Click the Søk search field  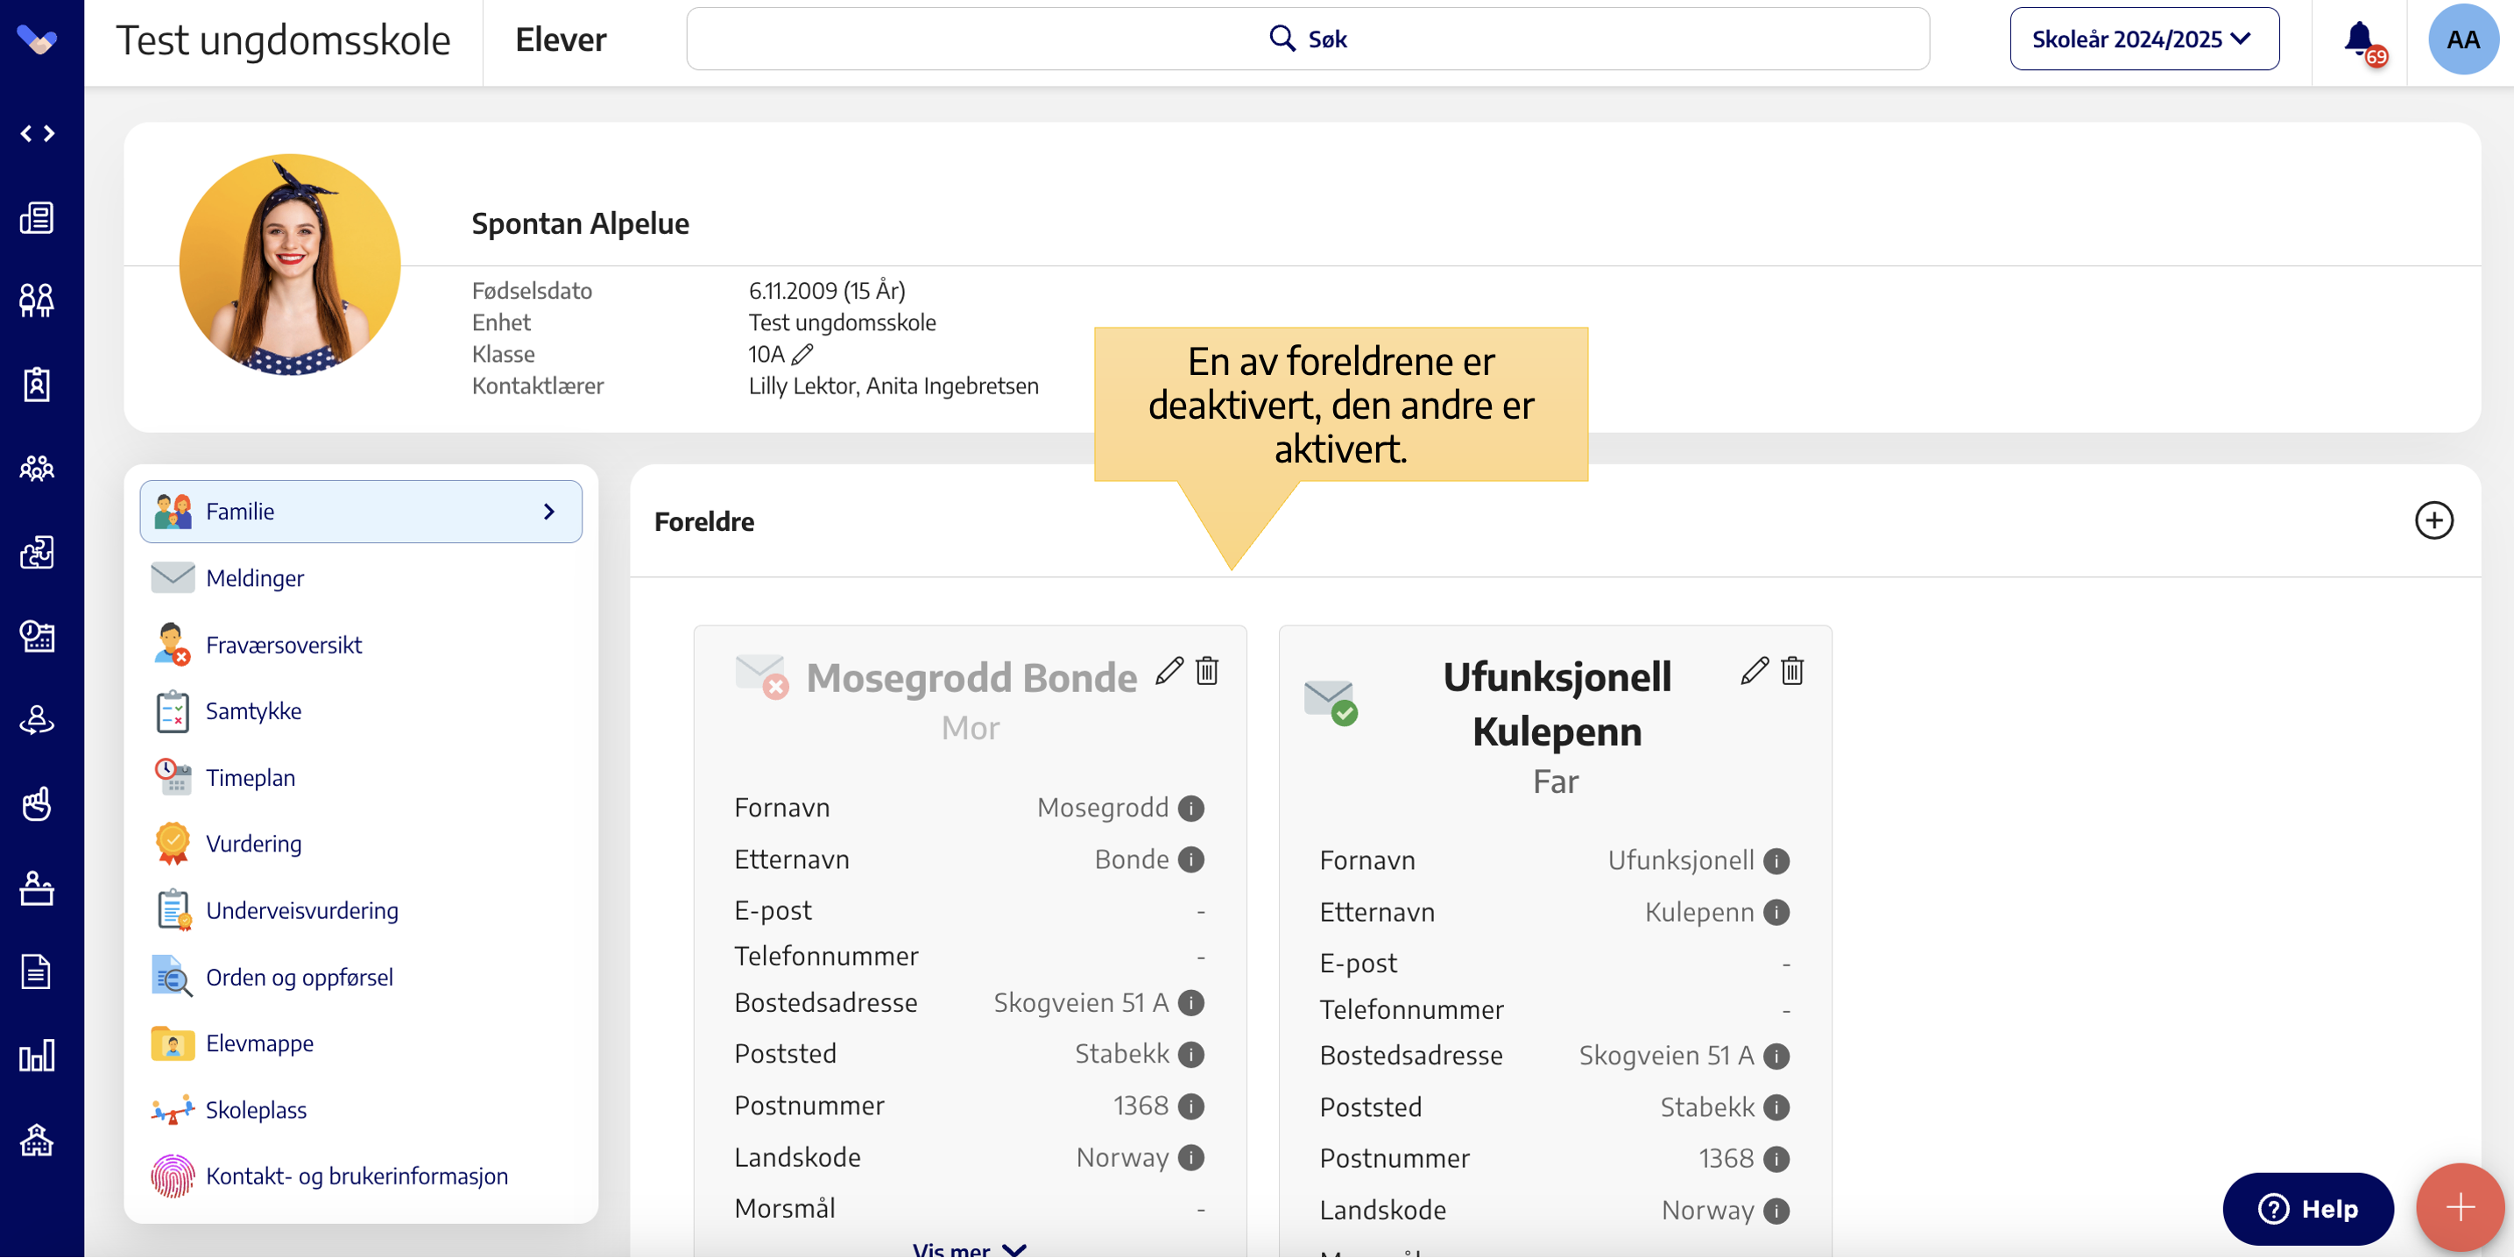[1307, 39]
